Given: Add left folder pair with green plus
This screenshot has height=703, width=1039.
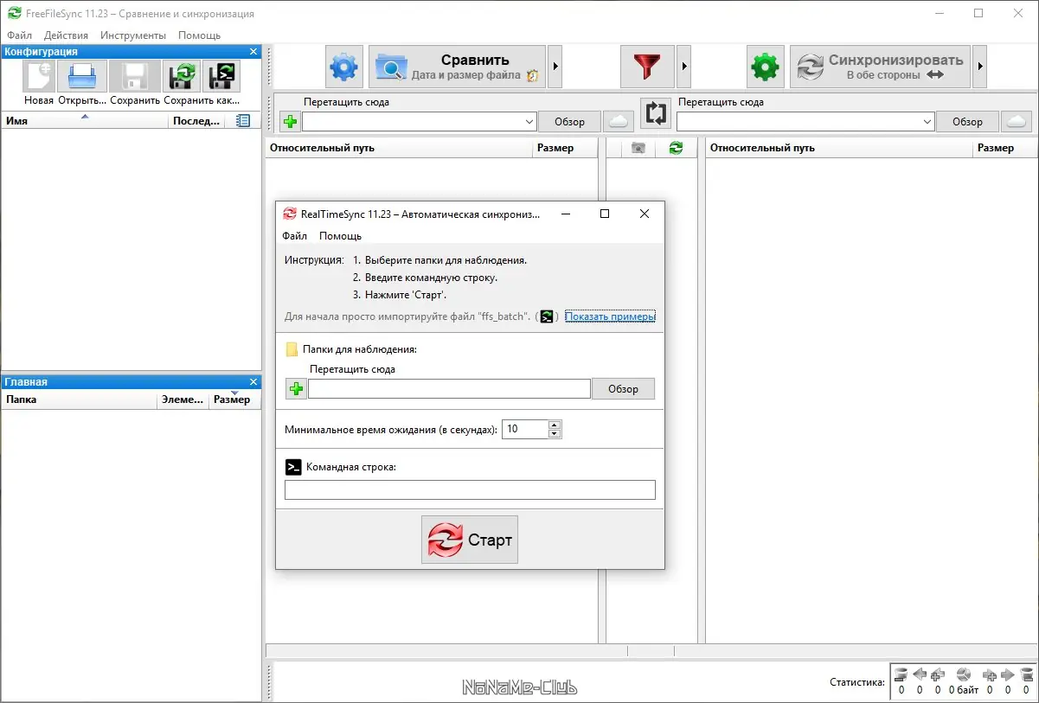Looking at the screenshot, I should point(291,122).
